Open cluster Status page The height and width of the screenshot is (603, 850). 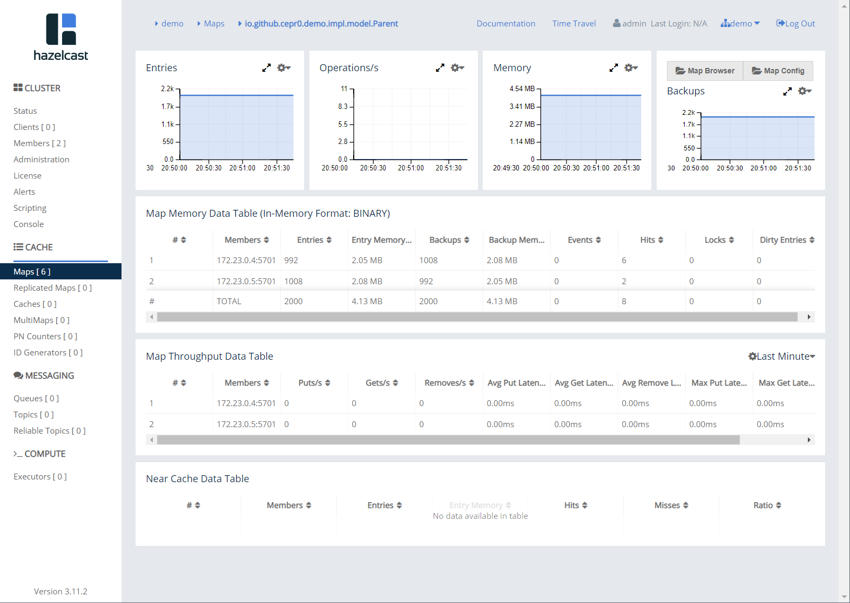pyautogui.click(x=25, y=111)
